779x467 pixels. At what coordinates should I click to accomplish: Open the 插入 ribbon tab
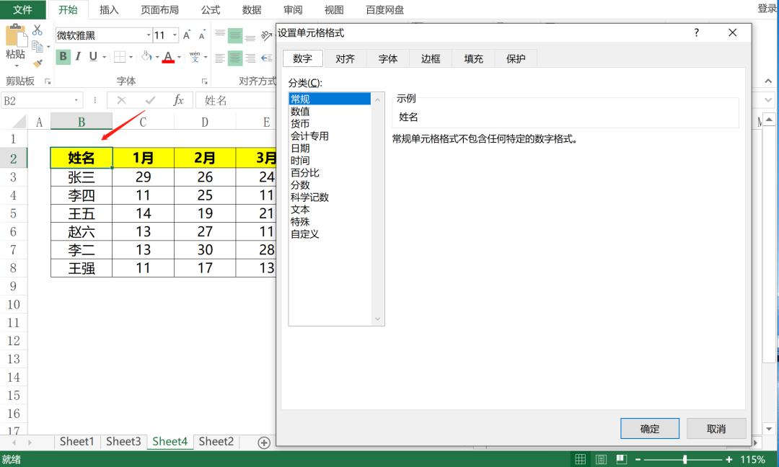click(108, 10)
